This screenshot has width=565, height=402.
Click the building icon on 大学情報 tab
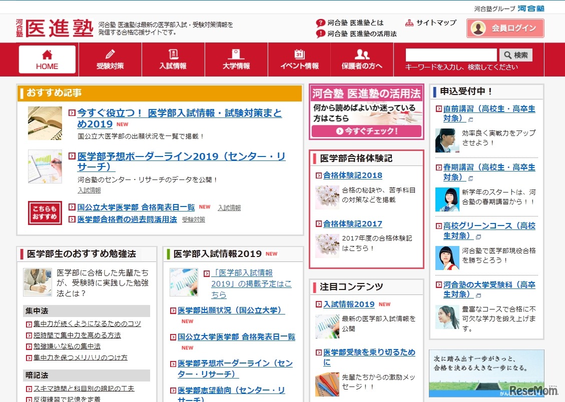point(236,54)
